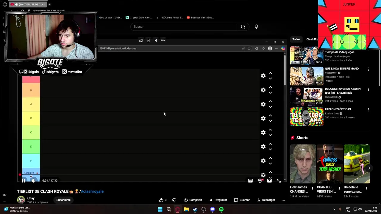Viewport: 381px width, 214px height.
Task: Save video with Guardar
Action: point(242,200)
